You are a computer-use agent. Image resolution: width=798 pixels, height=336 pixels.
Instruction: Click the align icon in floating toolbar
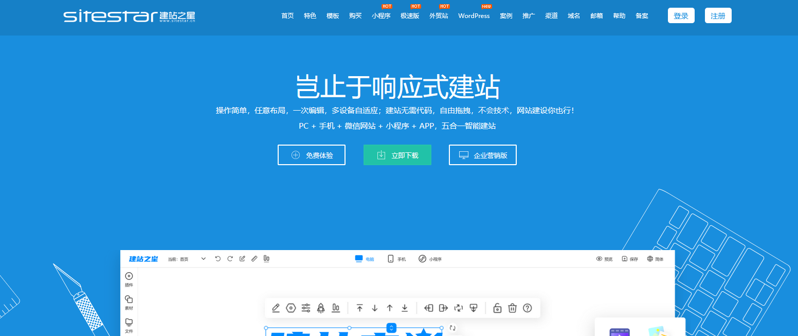336,308
